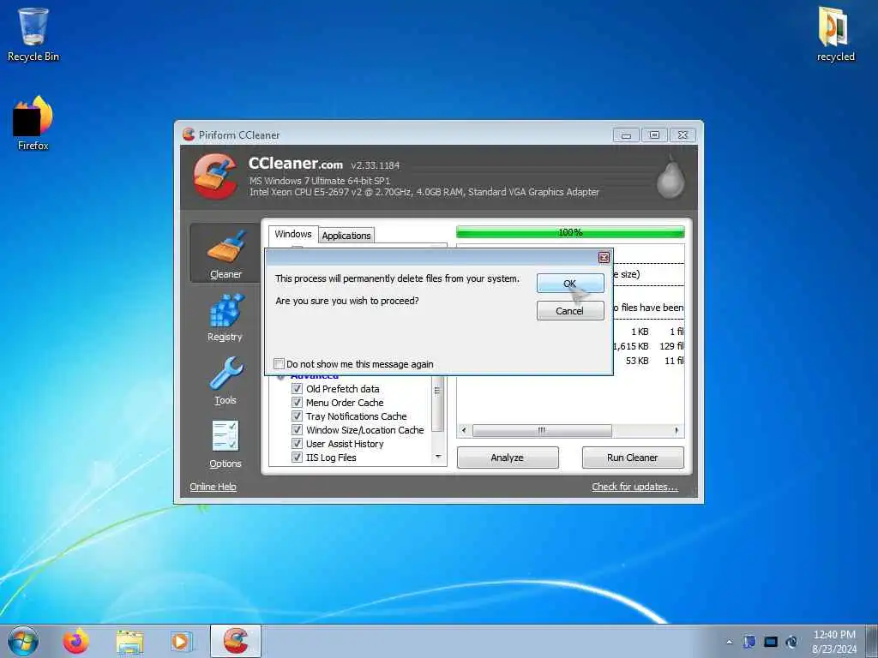Click the 1 KB result row

(x=648, y=332)
